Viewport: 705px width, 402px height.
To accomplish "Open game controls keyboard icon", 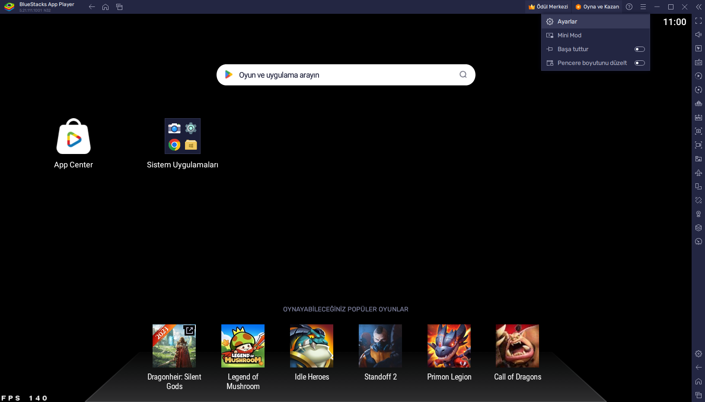I will pyautogui.click(x=698, y=62).
